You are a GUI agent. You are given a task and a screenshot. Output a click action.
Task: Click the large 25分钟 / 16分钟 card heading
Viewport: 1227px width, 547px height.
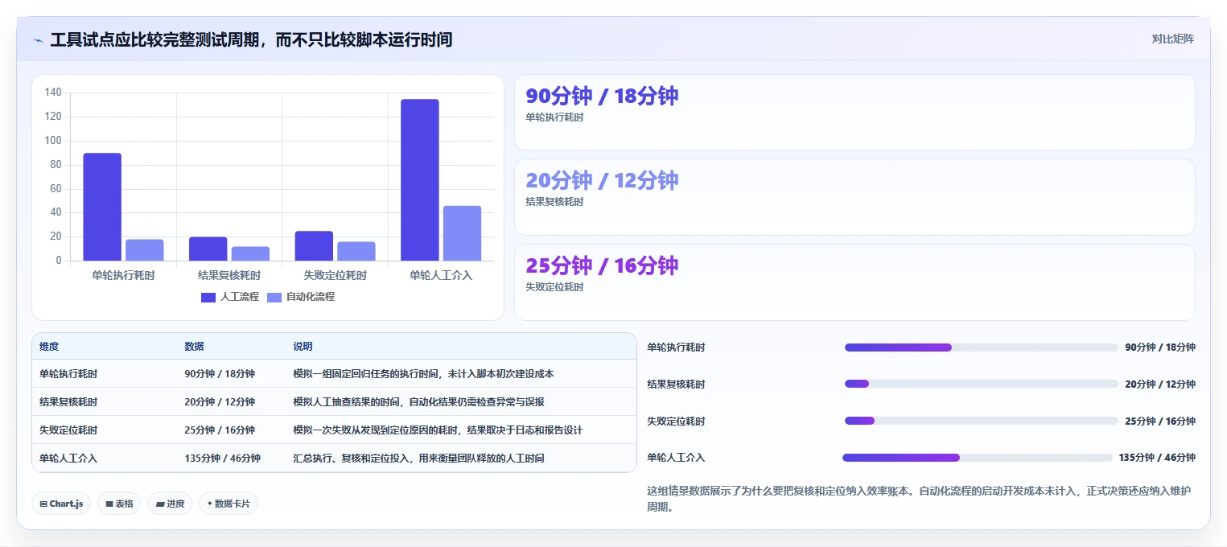[x=602, y=265]
